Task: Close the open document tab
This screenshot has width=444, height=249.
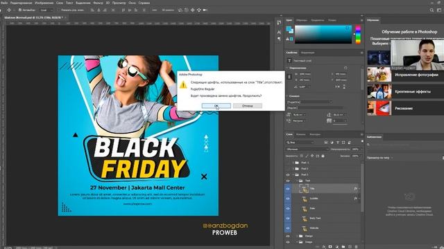Action: click(x=66, y=17)
